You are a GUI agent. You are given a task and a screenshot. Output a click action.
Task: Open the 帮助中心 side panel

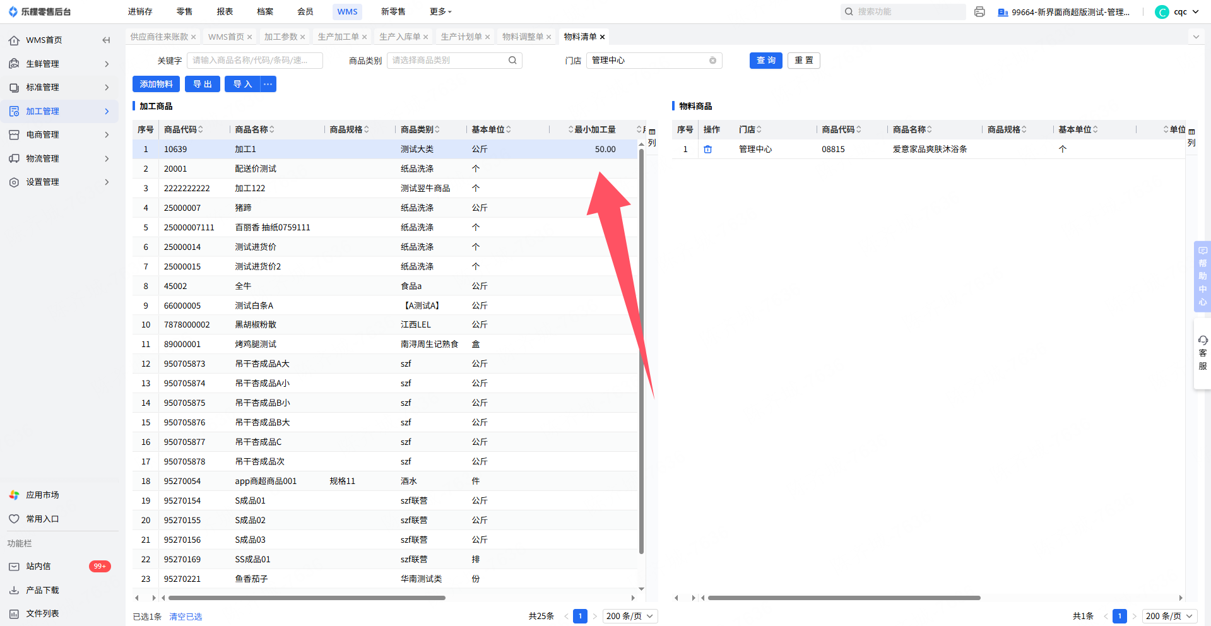point(1202,276)
